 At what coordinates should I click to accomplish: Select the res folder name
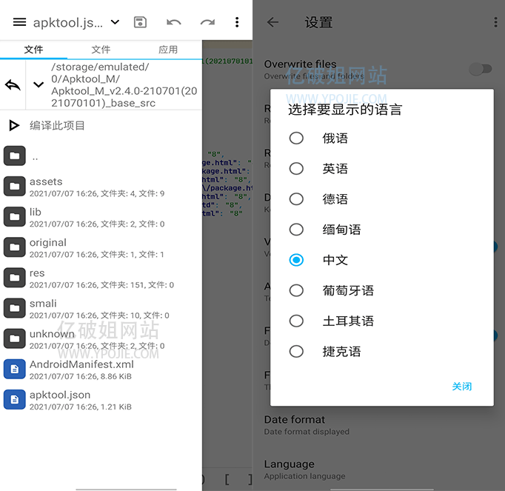pyautogui.click(x=37, y=273)
